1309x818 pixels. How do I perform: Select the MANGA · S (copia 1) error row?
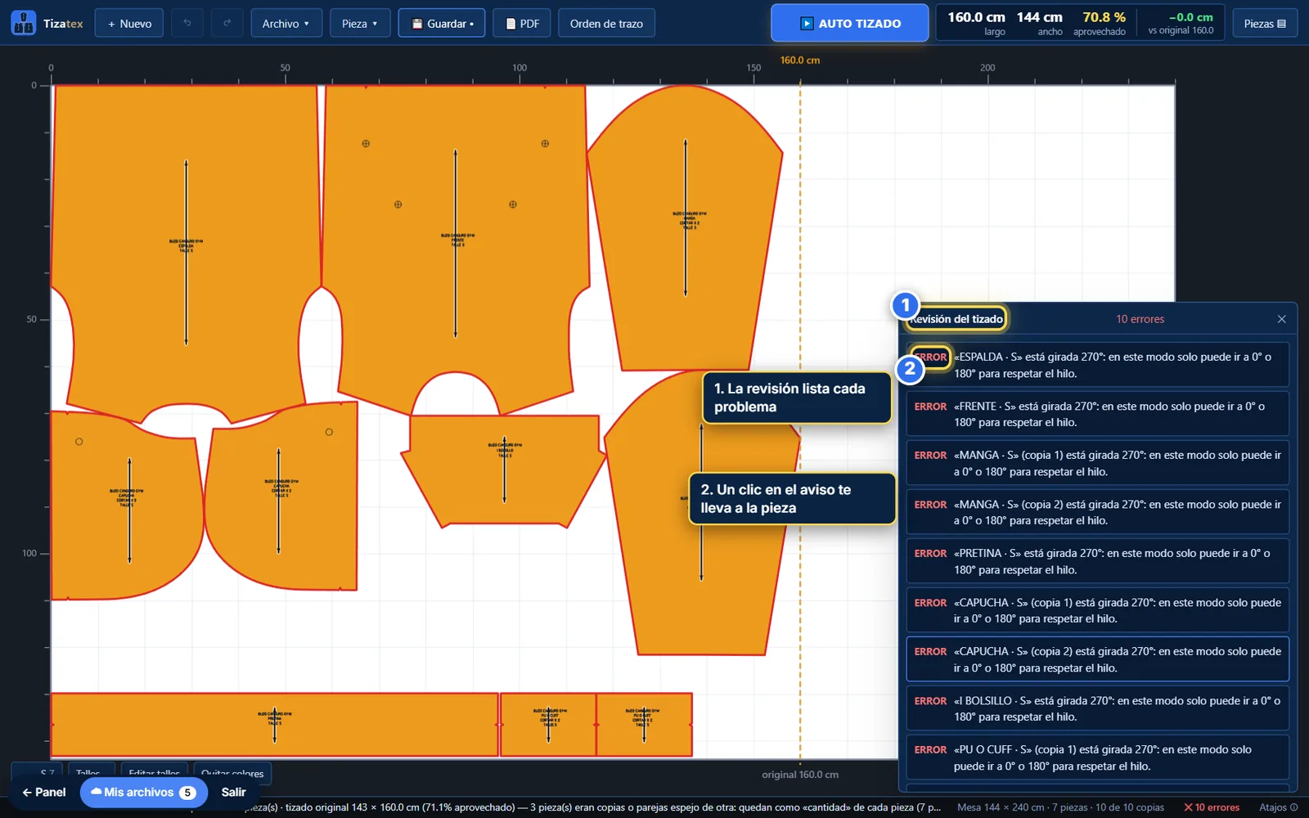click(x=1097, y=463)
